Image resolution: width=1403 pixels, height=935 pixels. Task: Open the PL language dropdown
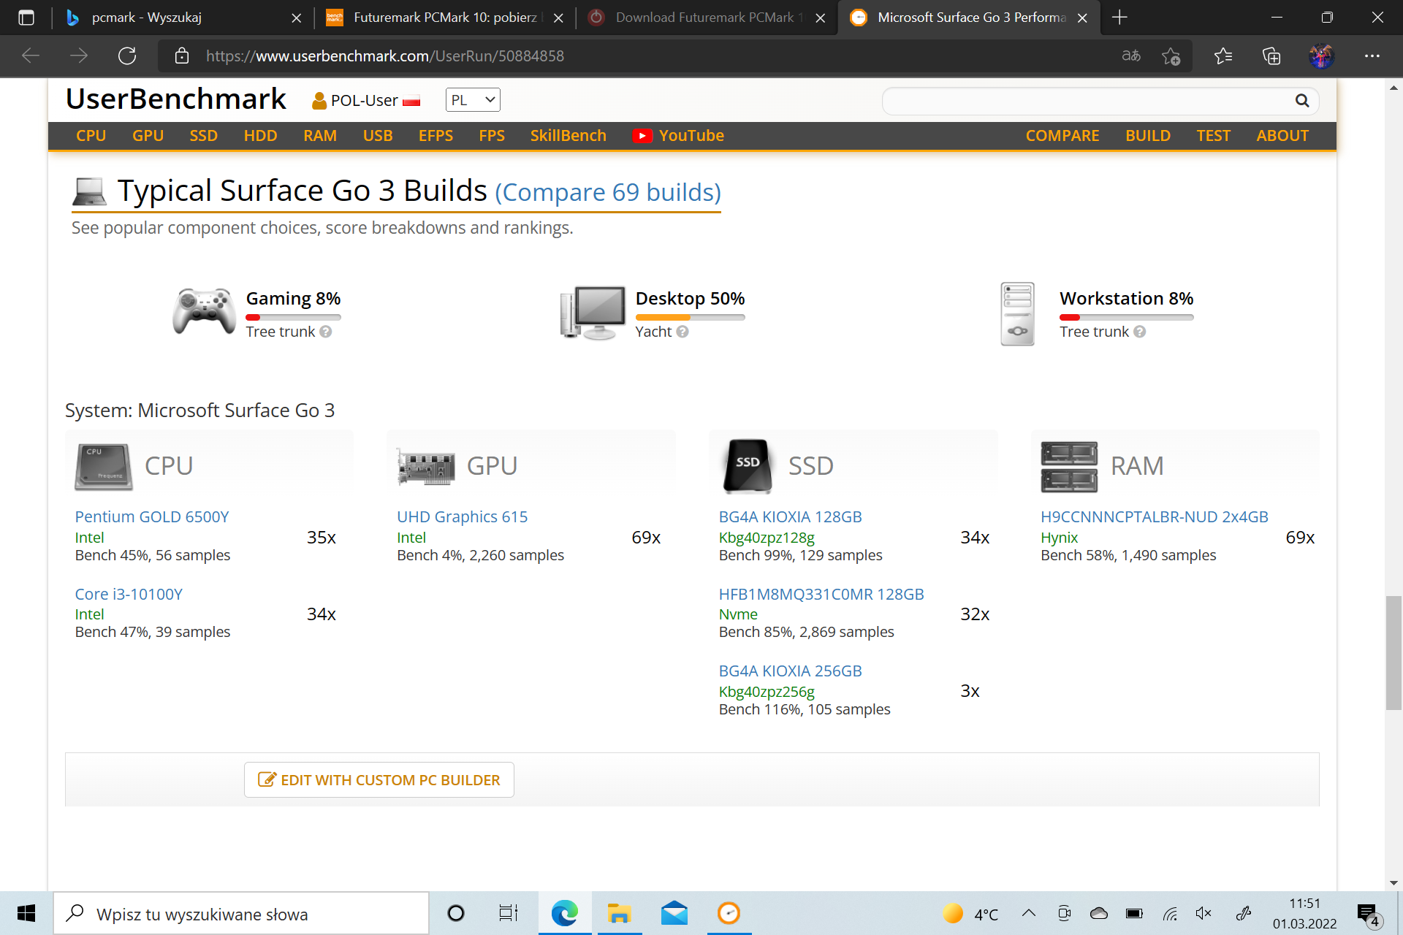[x=473, y=100]
